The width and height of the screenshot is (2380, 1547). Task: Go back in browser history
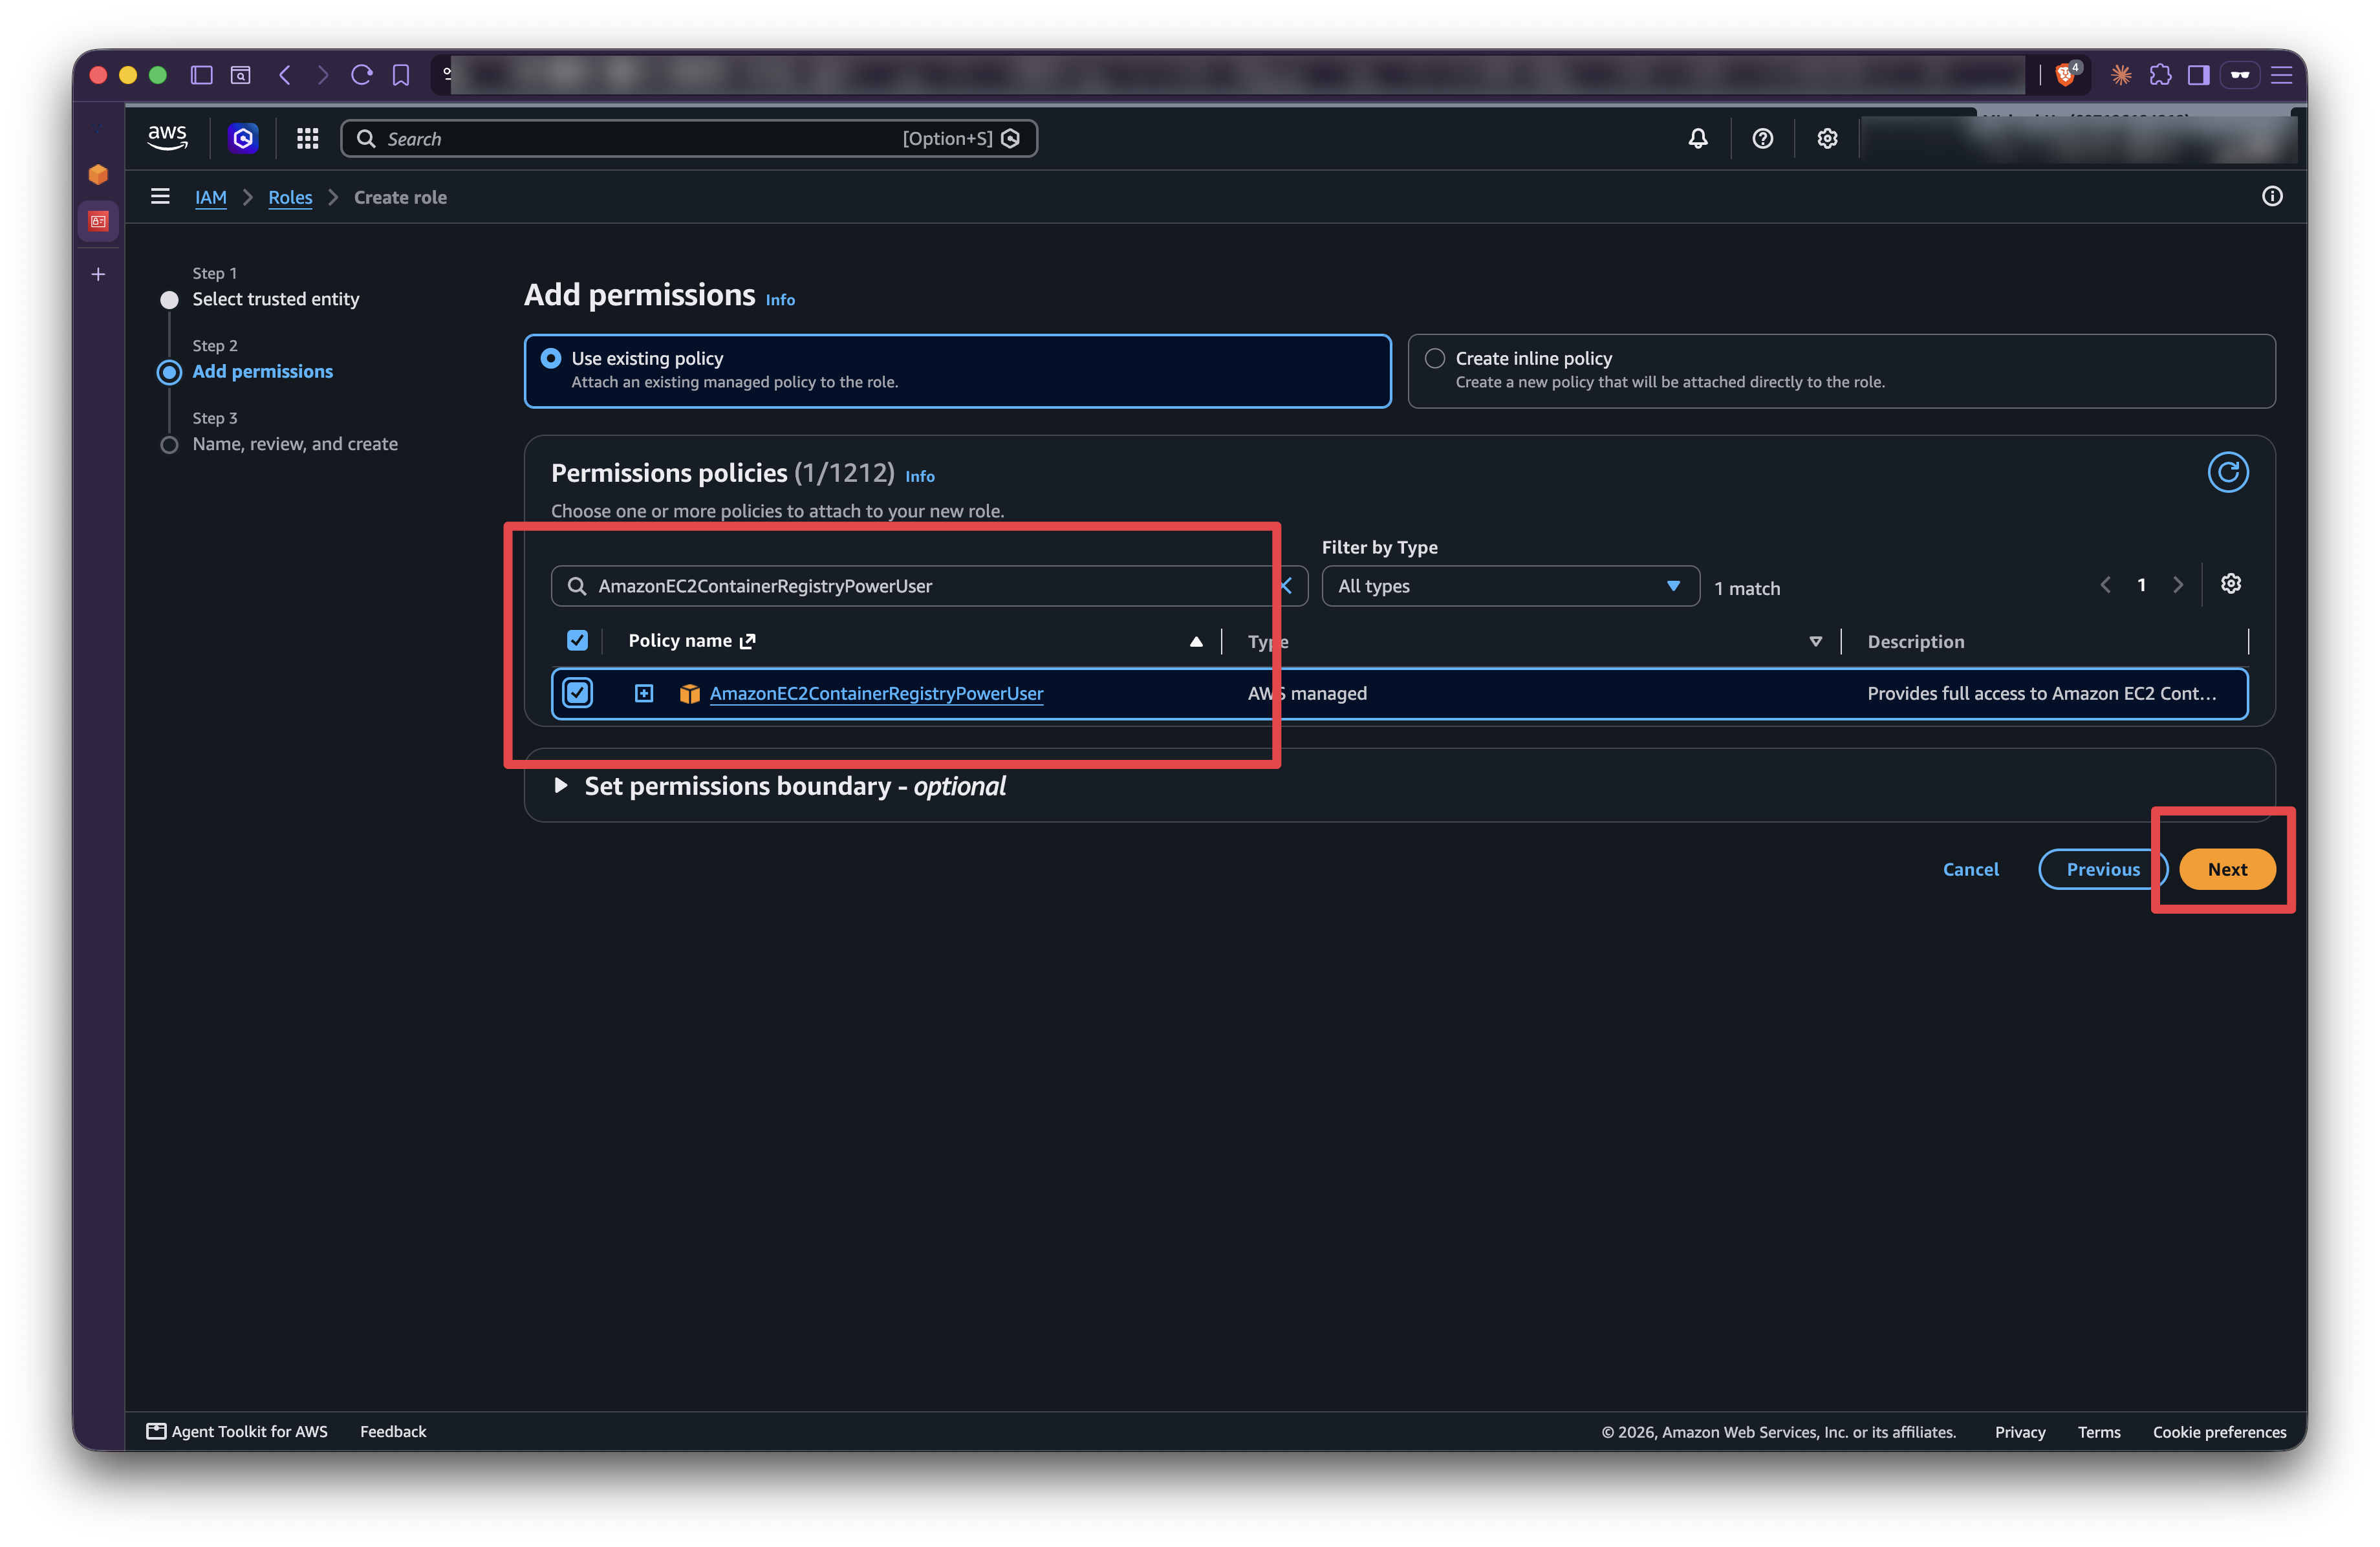point(285,75)
